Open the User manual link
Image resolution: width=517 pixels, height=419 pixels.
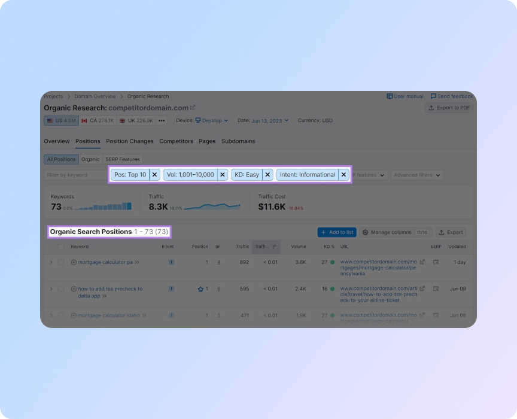[x=405, y=96]
